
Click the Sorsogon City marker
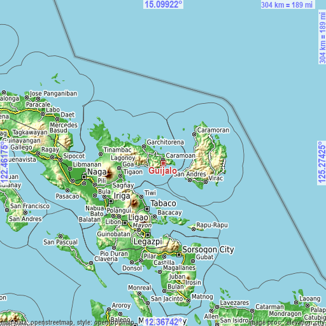click(179, 255)
